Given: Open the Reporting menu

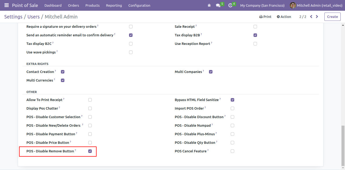Looking at the screenshot, I should click(x=114, y=5).
